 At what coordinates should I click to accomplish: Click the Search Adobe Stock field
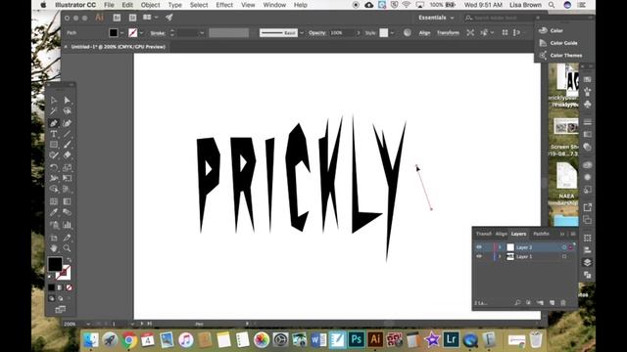point(499,18)
